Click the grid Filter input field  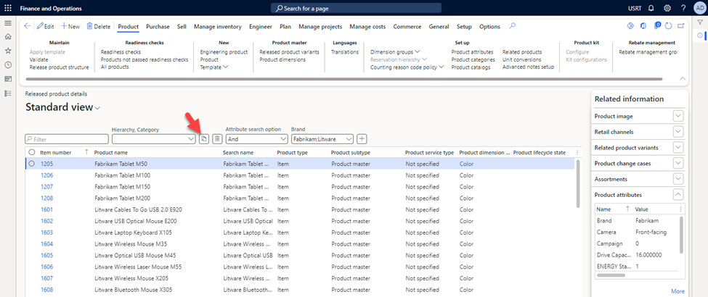point(66,139)
